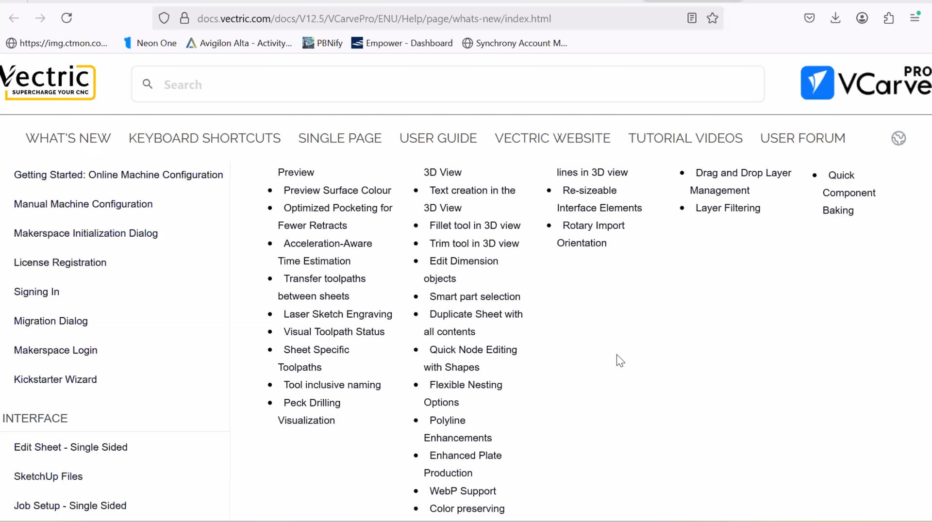Open the Empower - Dashboard bookmark

[402, 43]
